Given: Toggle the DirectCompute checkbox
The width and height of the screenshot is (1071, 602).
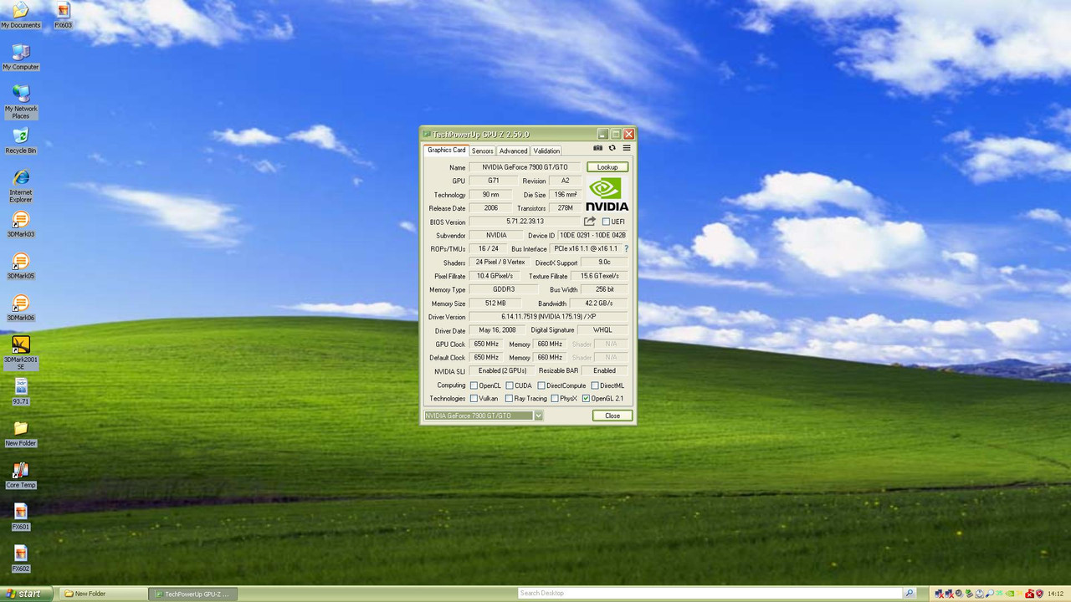Looking at the screenshot, I should pos(541,385).
